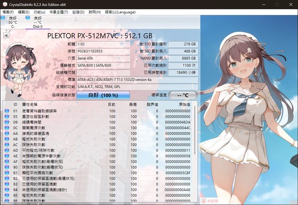Click the status orb in row B4

(7, 190)
